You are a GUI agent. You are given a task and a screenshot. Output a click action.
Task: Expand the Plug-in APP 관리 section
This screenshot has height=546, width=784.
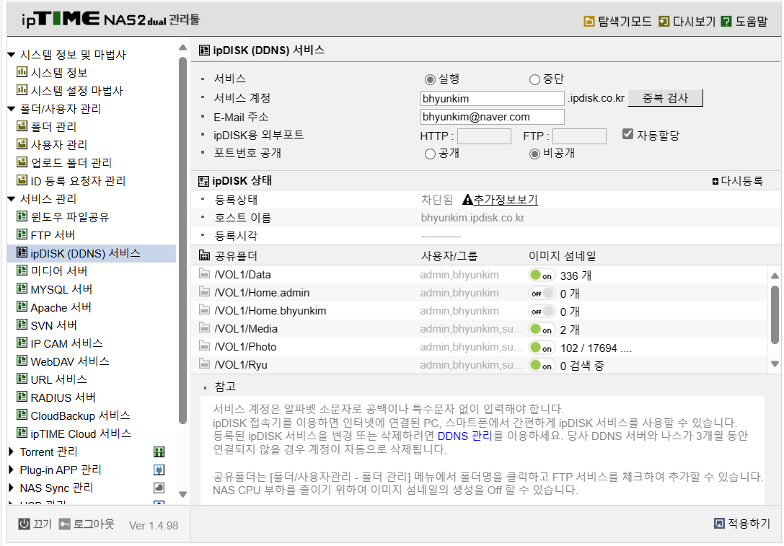pos(11,470)
